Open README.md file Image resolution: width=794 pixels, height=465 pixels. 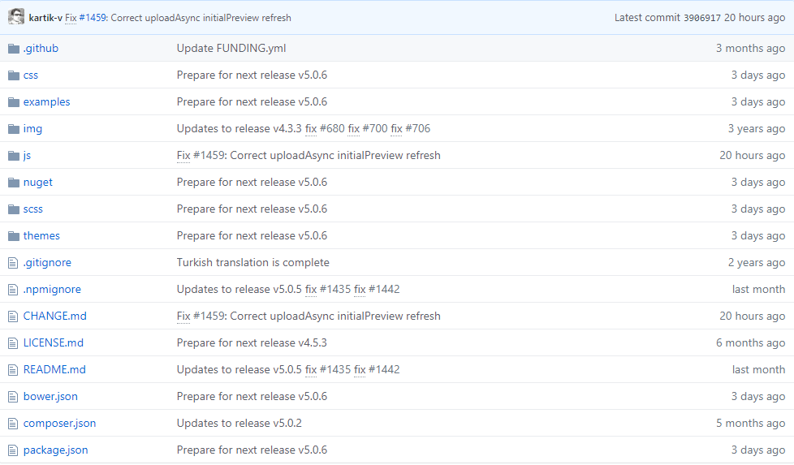[54, 369]
